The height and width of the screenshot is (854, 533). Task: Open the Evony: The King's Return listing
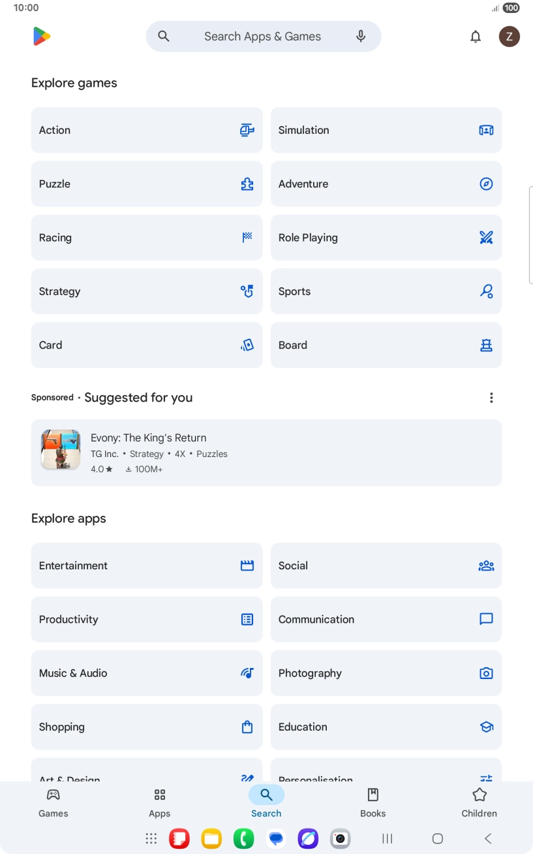[x=266, y=452]
